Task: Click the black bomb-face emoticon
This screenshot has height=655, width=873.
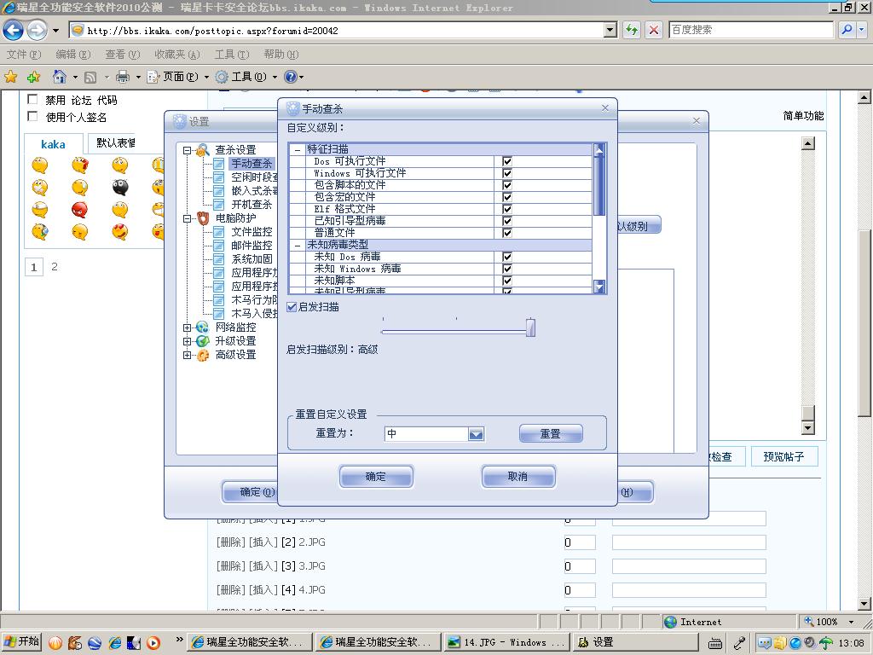Action: pyautogui.click(x=119, y=187)
